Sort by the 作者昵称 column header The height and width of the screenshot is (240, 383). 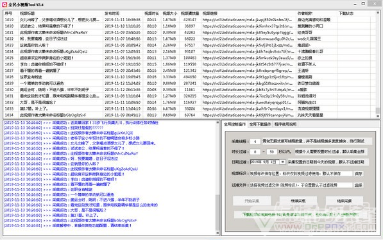pos(316,13)
